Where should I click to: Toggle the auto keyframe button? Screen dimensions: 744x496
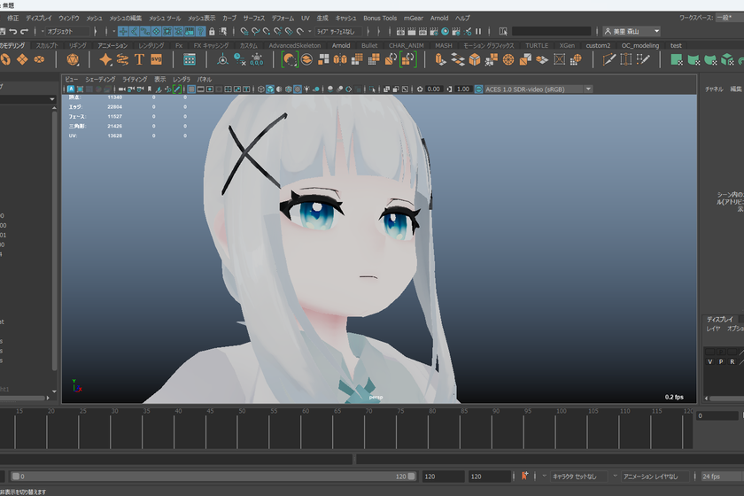[524, 476]
